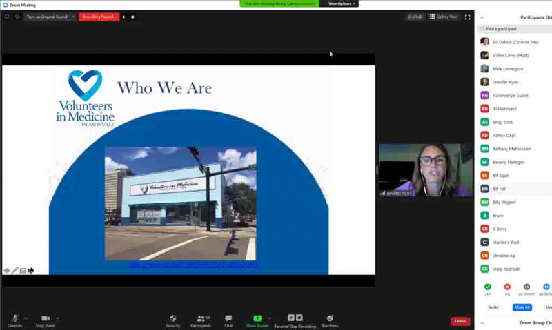Click the AS avatar for andy scott
Screen dimensions: 552x330
(484, 122)
